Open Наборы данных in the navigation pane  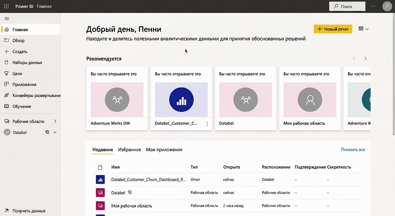tap(30, 62)
